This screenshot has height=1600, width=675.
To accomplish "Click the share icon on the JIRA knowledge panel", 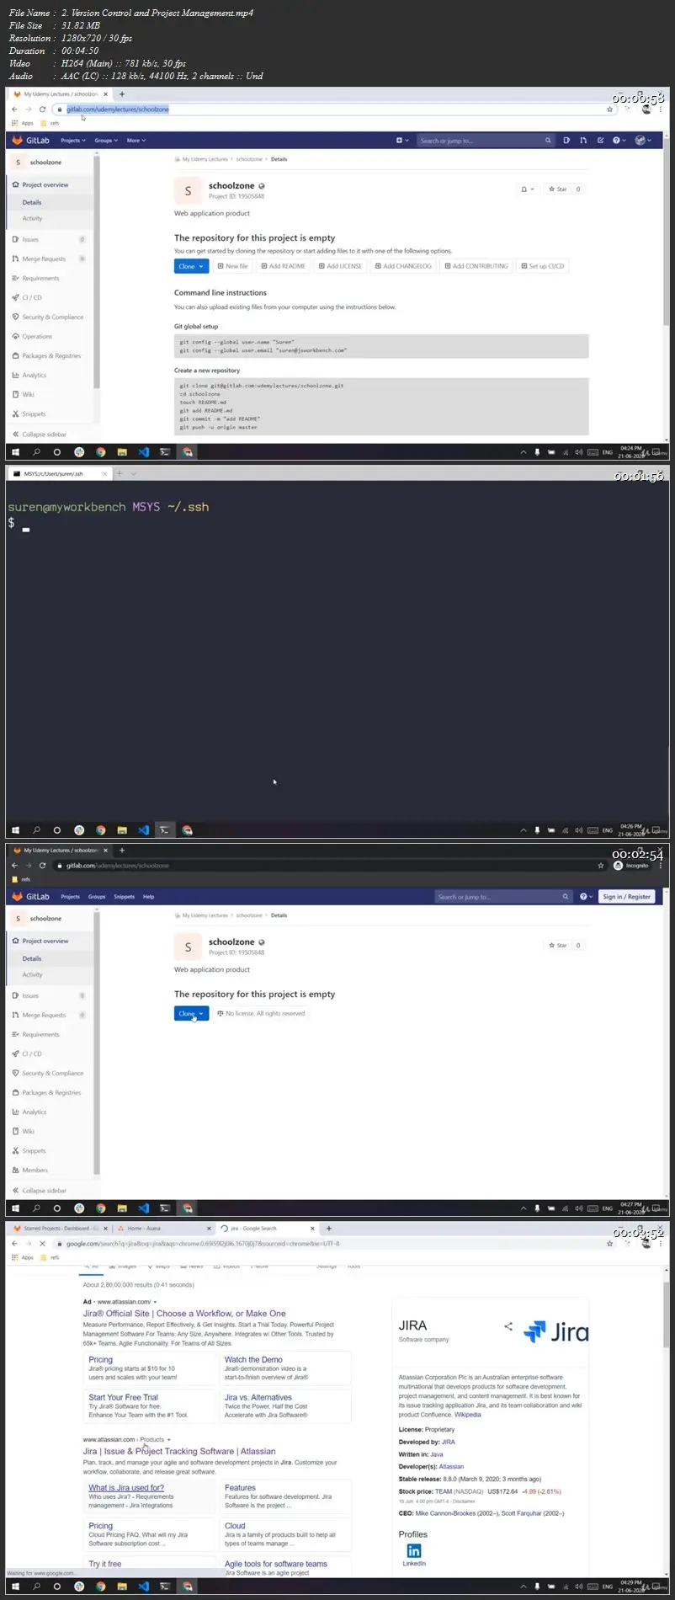I will 508,1326.
